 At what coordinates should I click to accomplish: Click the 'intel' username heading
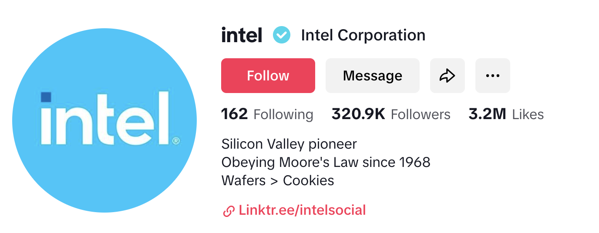pyautogui.click(x=242, y=35)
